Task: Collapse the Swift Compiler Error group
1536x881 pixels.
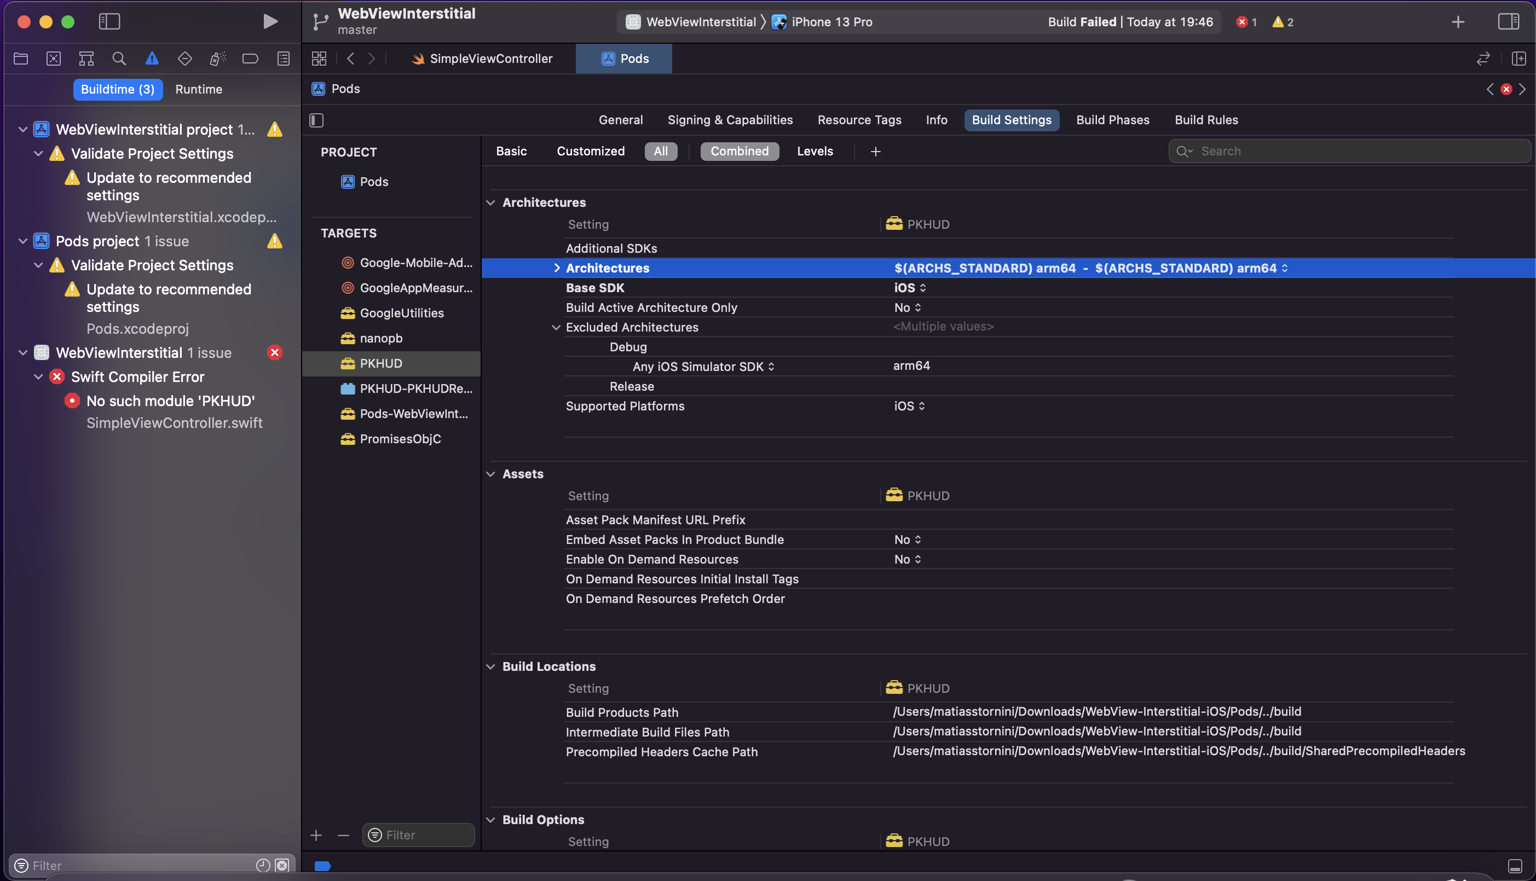Action: tap(38, 377)
